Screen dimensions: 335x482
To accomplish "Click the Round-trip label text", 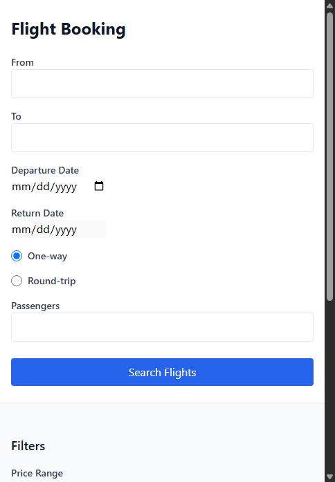I will point(52,281).
